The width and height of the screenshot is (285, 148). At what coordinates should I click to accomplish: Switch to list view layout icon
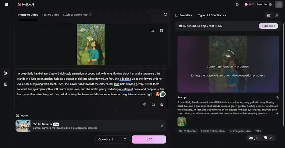click(269, 15)
